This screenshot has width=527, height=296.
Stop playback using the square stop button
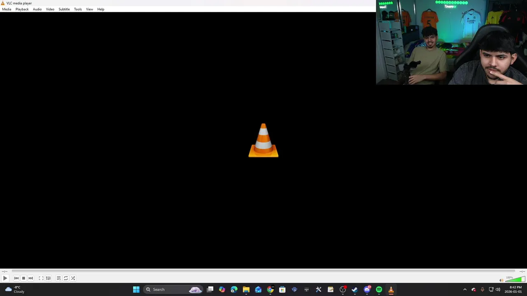(23, 278)
